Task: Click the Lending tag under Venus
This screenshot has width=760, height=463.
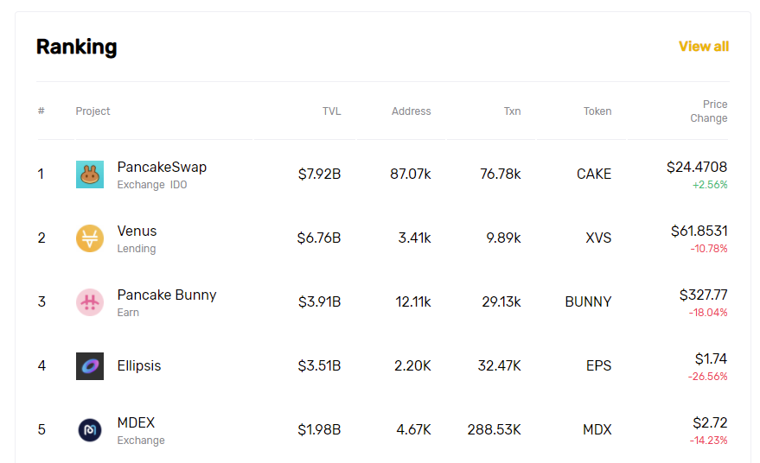Action: (x=137, y=249)
